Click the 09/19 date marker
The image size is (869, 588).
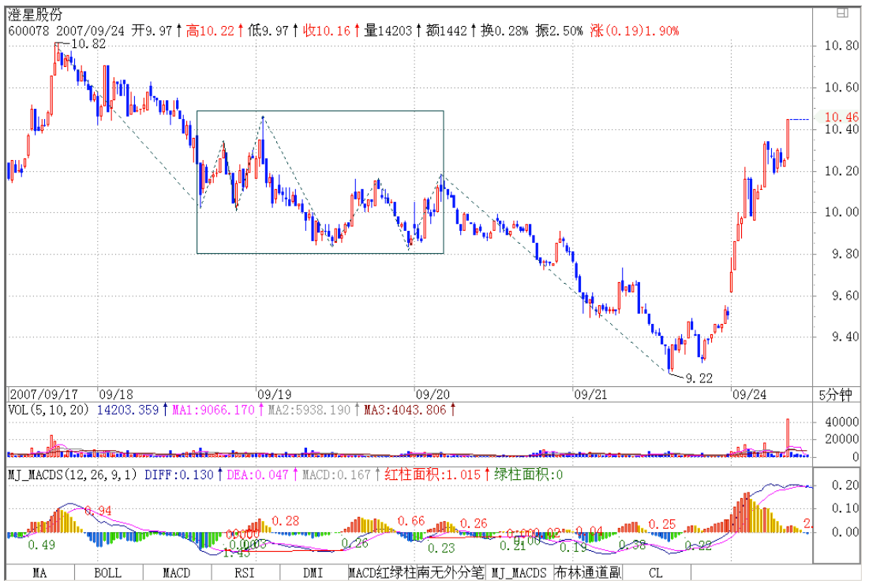[275, 394]
